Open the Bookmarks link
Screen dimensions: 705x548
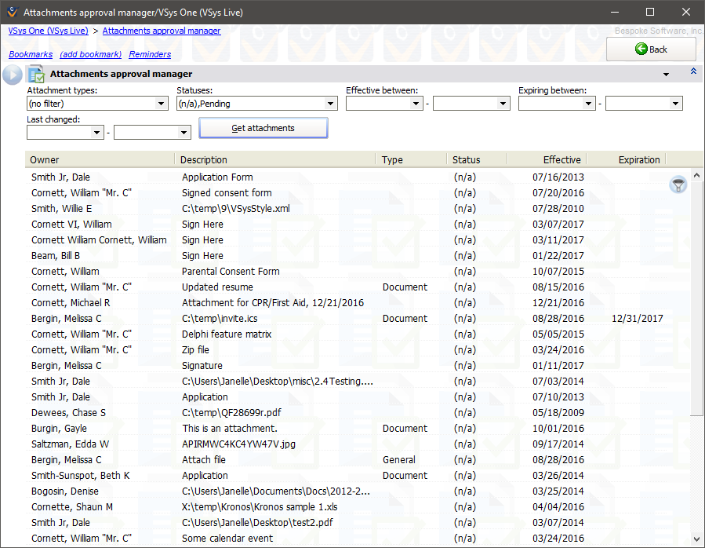point(31,54)
